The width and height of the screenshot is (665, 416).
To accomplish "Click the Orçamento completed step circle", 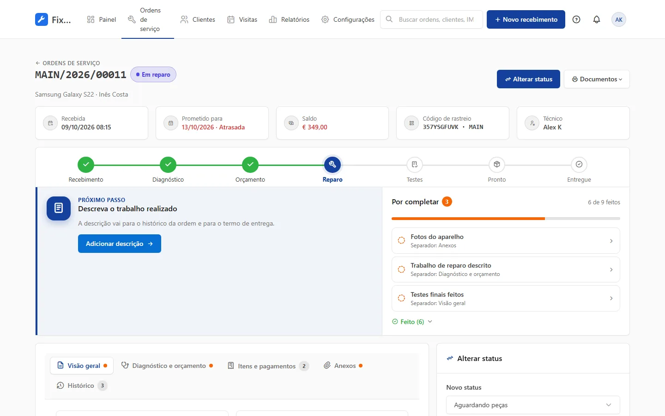I will coord(250,165).
